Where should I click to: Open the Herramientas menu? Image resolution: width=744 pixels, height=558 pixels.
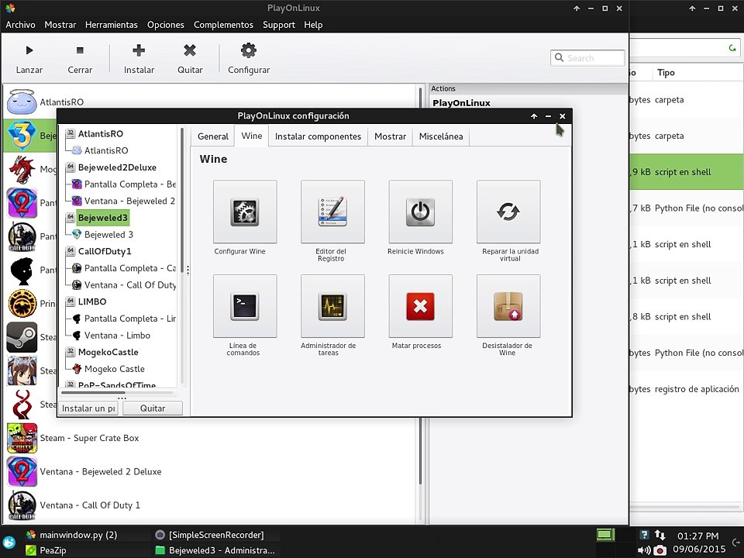(x=111, y=25)
